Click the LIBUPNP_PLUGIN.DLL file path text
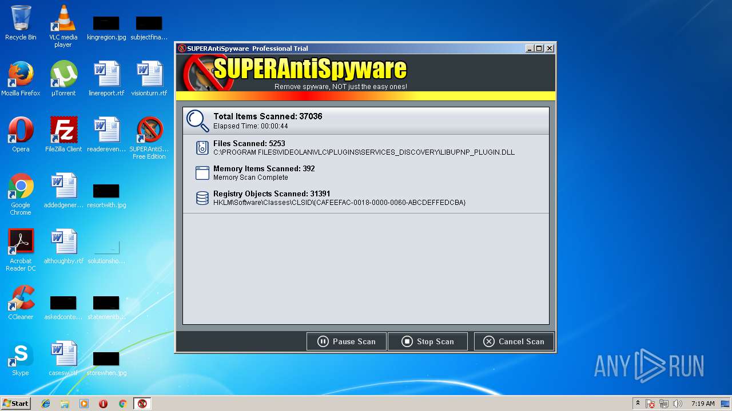732x411 pixels. pyautogui.click(x=364, y=152)
